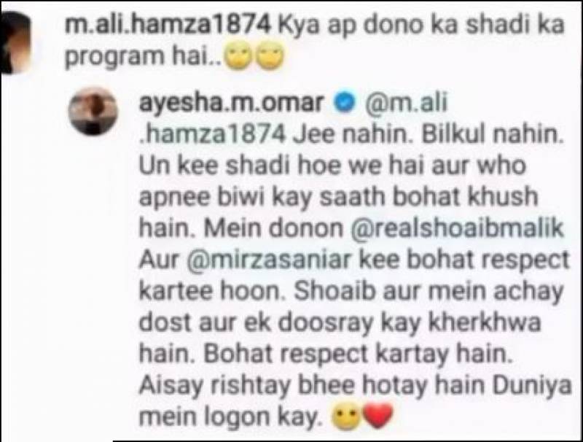Click the red heart emoji
The width and height of the screenshot is (583, 442).
pos(377,416)
